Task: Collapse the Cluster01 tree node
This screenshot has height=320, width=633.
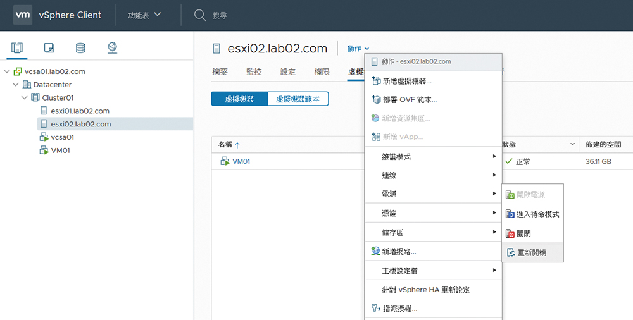Action: coord(25,97)
